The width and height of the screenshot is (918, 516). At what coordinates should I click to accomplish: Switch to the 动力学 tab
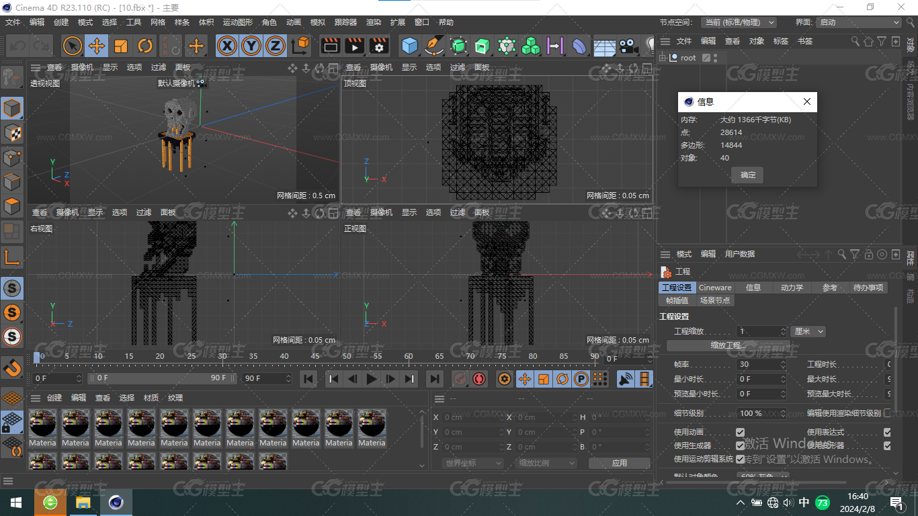click(792, 288)
